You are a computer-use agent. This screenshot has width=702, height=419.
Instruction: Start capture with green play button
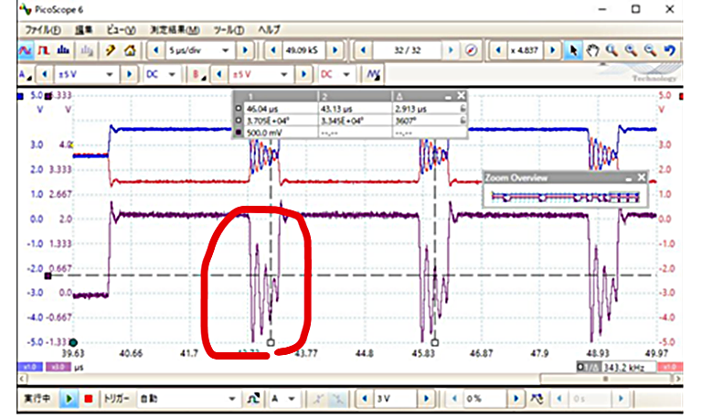click(x=69, y=399)
